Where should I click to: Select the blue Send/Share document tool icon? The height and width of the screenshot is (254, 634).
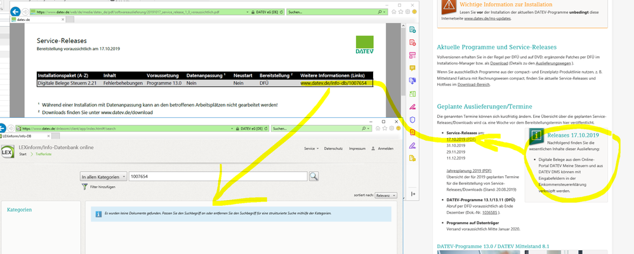[413, 81]
